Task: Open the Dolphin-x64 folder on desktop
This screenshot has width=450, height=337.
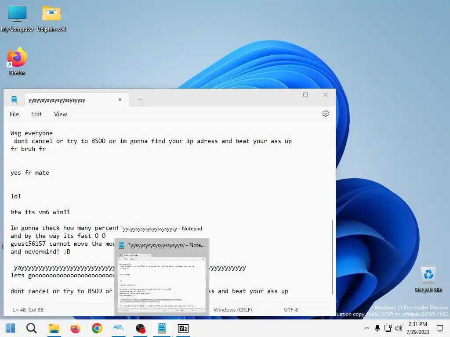Action: 51,18
